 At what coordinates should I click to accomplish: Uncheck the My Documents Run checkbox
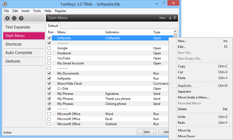click(49, 73)
